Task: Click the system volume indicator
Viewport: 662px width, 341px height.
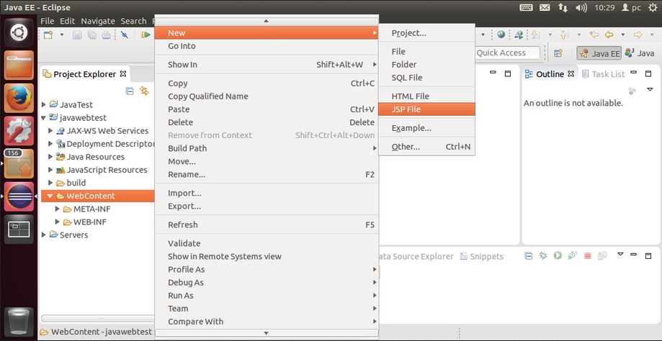Action: [581, 8]
